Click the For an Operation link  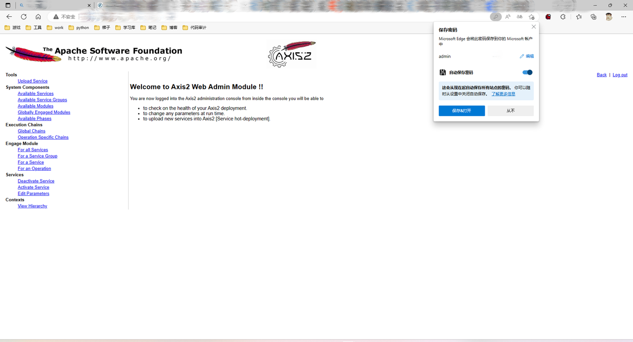click(x=34, y=169)
